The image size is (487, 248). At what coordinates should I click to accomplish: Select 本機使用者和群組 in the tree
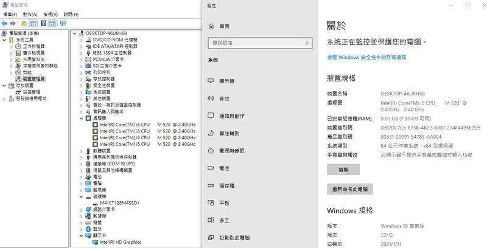click(x=40, y=66)
